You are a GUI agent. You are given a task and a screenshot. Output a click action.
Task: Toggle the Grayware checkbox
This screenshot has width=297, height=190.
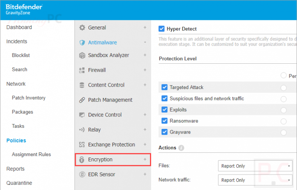pyautogui.click(x=164, y=132)
